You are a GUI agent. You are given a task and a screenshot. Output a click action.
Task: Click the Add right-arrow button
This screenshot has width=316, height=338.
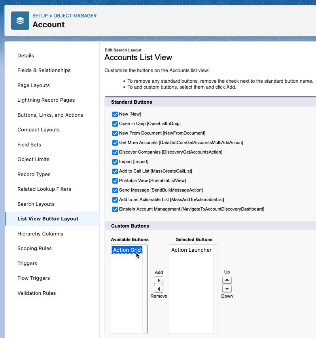click(x=159, y=280)
